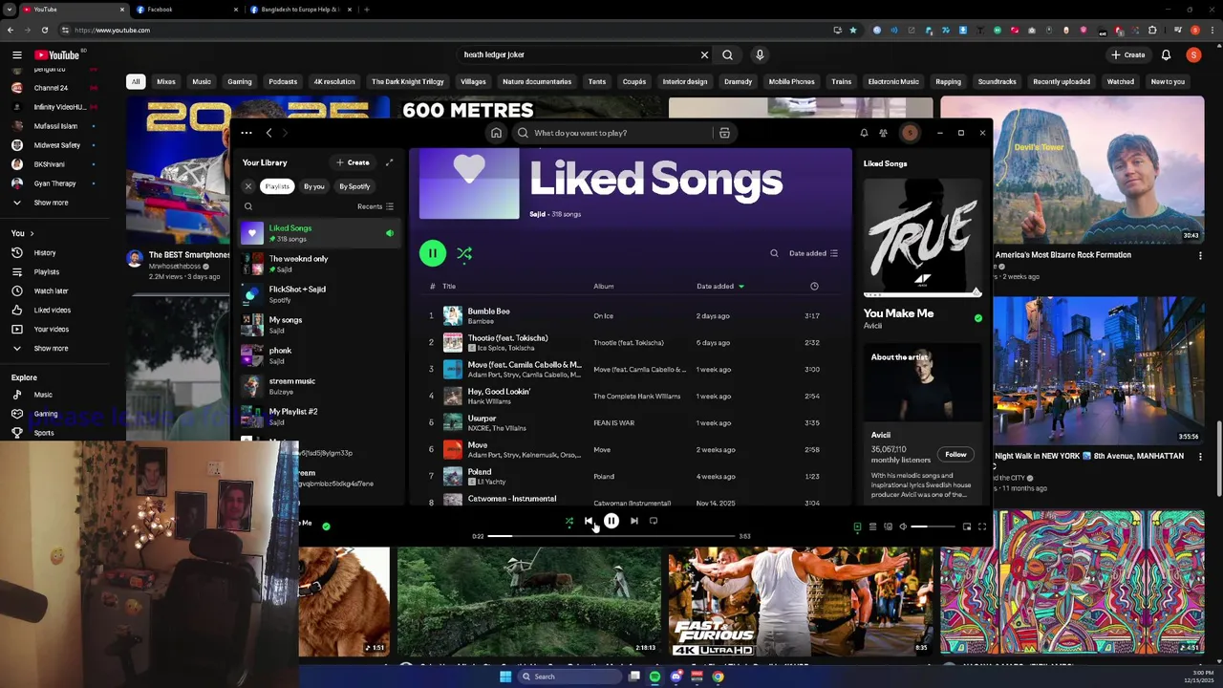Open Recents sort dropdown in library

tap(375, 206)
